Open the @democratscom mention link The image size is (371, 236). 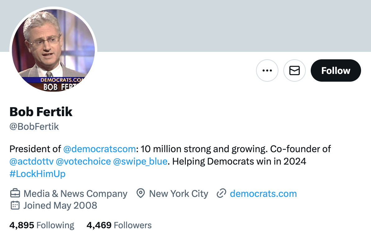[99, 149]
